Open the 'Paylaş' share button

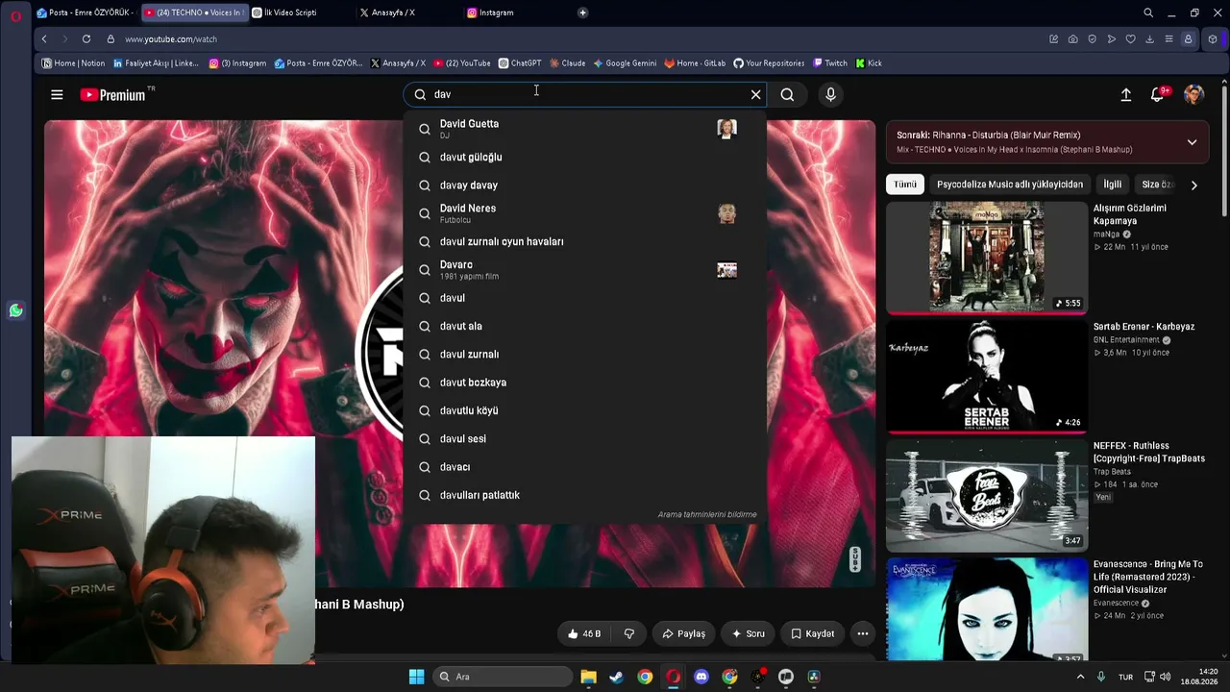683,633
